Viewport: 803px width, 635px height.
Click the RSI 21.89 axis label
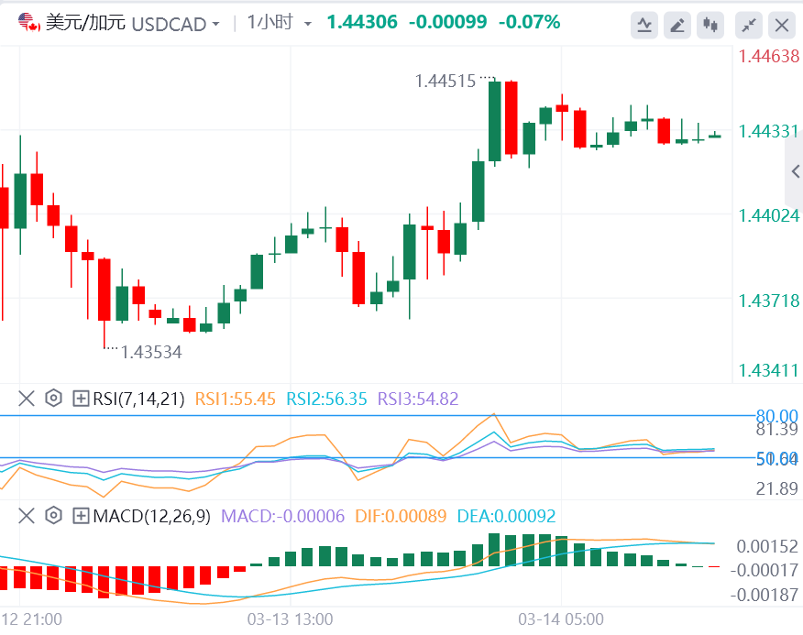point(777,488)
